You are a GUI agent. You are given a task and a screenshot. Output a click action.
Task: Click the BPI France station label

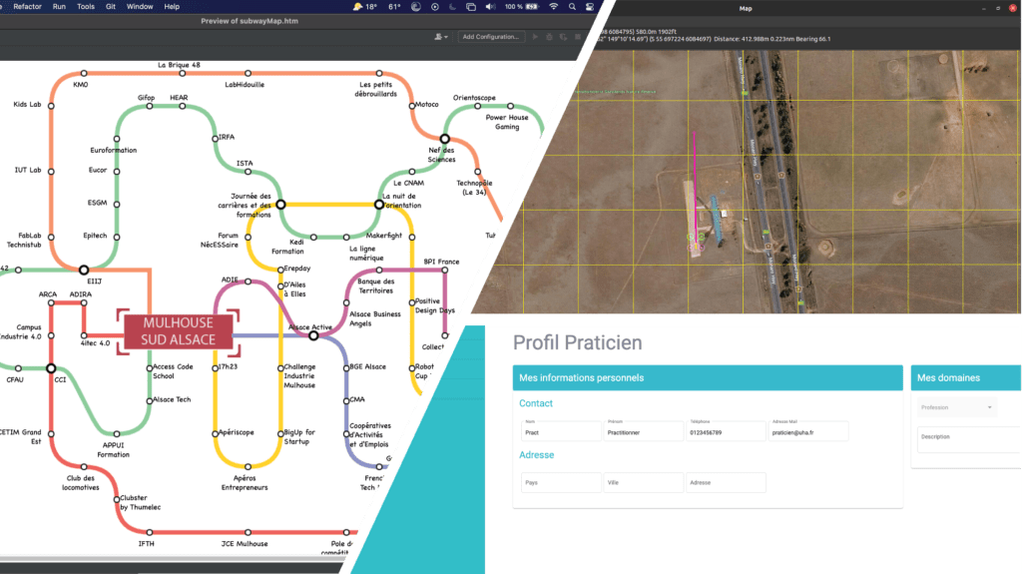pos(441,262)
